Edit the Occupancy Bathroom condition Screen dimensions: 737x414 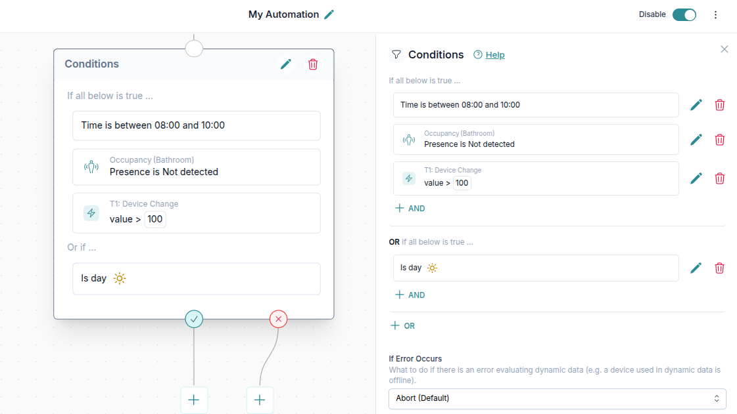(696, 139)
